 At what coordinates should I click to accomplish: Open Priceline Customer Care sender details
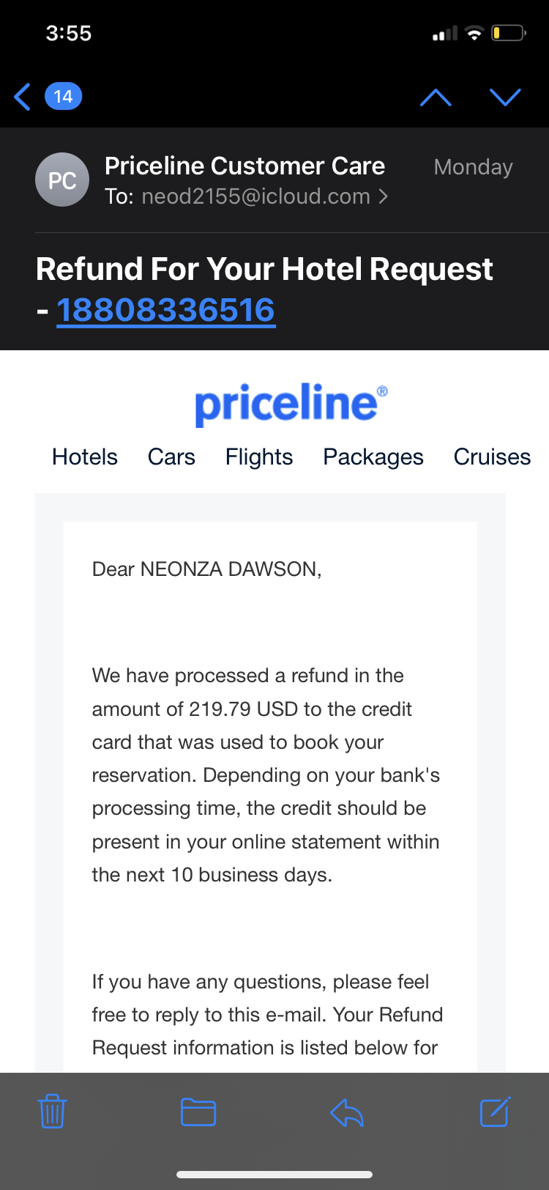[244, 166]
